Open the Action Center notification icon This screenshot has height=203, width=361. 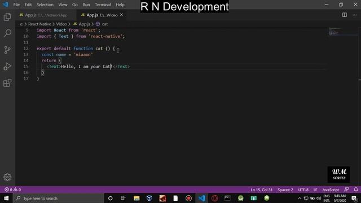point(355,198)
